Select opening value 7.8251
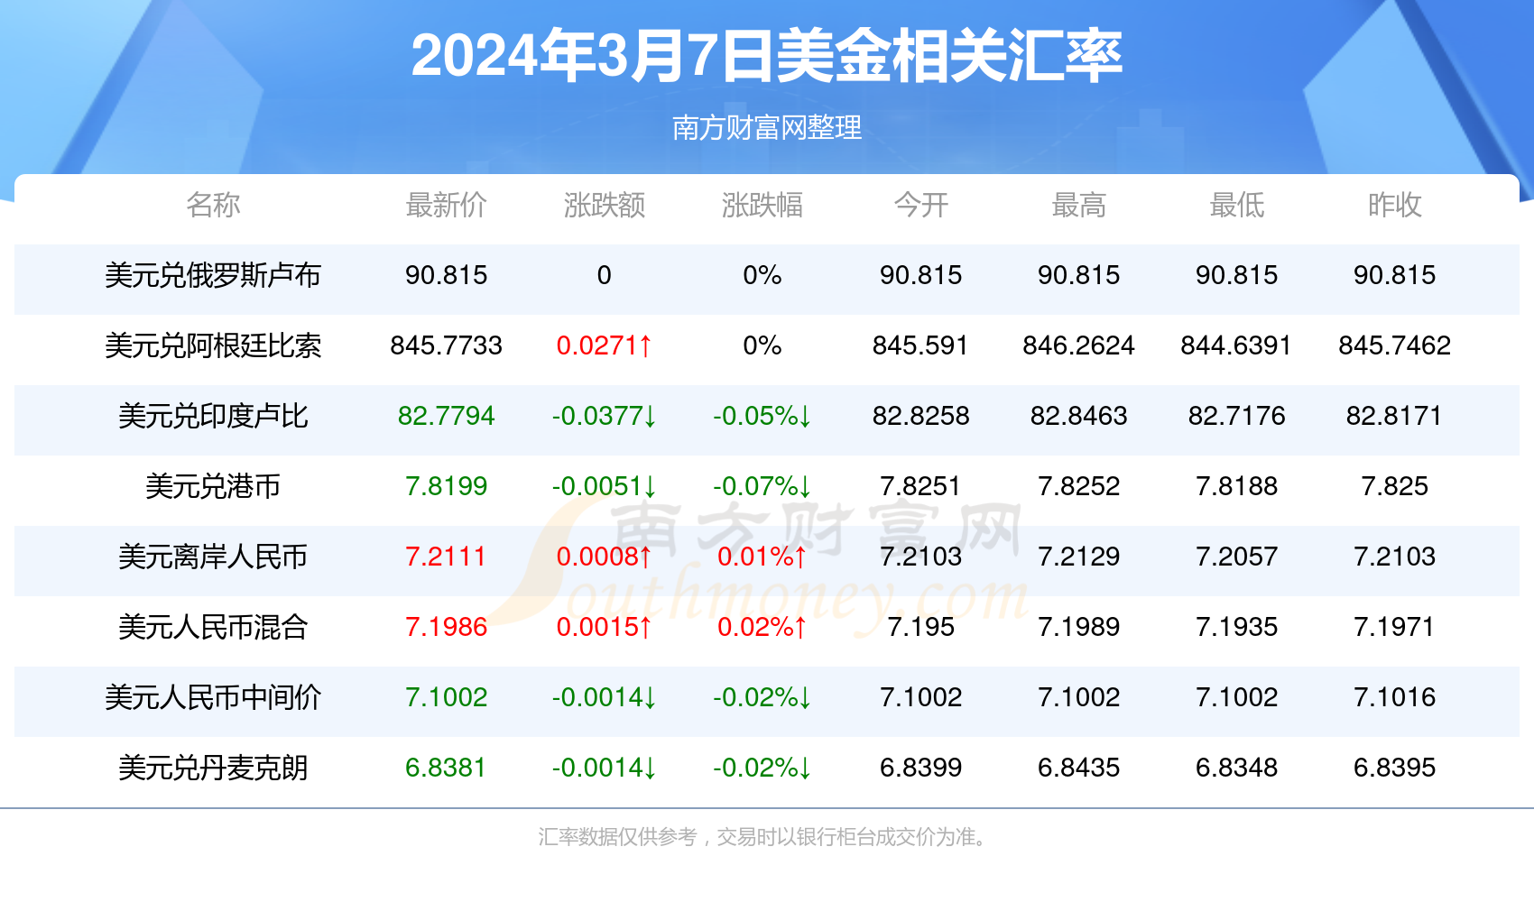The height and width of the screenshot is (902, 1534). coord(920,486)
